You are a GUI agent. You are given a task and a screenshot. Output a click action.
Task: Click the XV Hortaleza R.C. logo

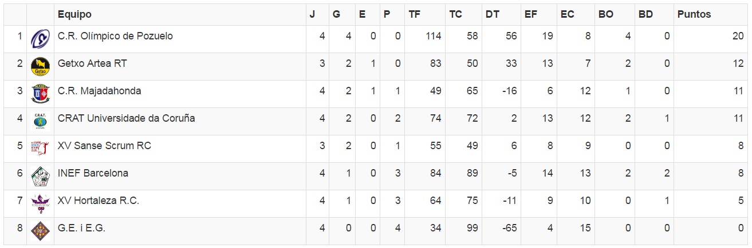(x=40, y=203)
